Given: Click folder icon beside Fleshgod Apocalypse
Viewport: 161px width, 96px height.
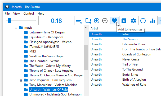Looking at the screenshot, I should [26, 42].
